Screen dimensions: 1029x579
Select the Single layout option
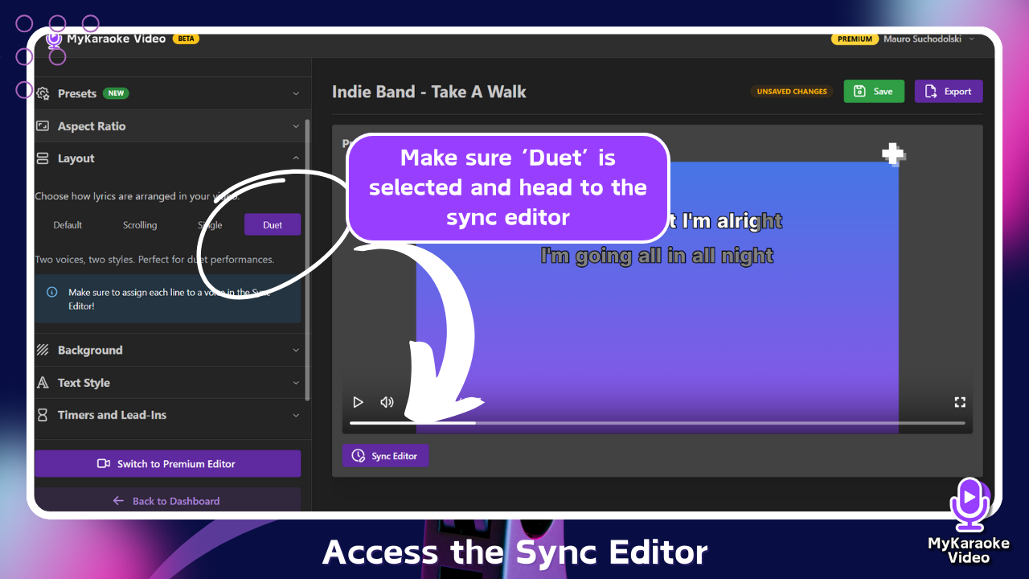click(x=211, y=224)
